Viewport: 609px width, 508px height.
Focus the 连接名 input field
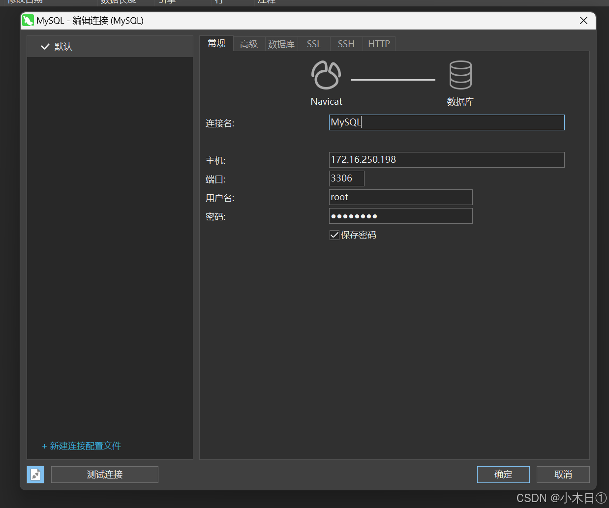[447, 122]
